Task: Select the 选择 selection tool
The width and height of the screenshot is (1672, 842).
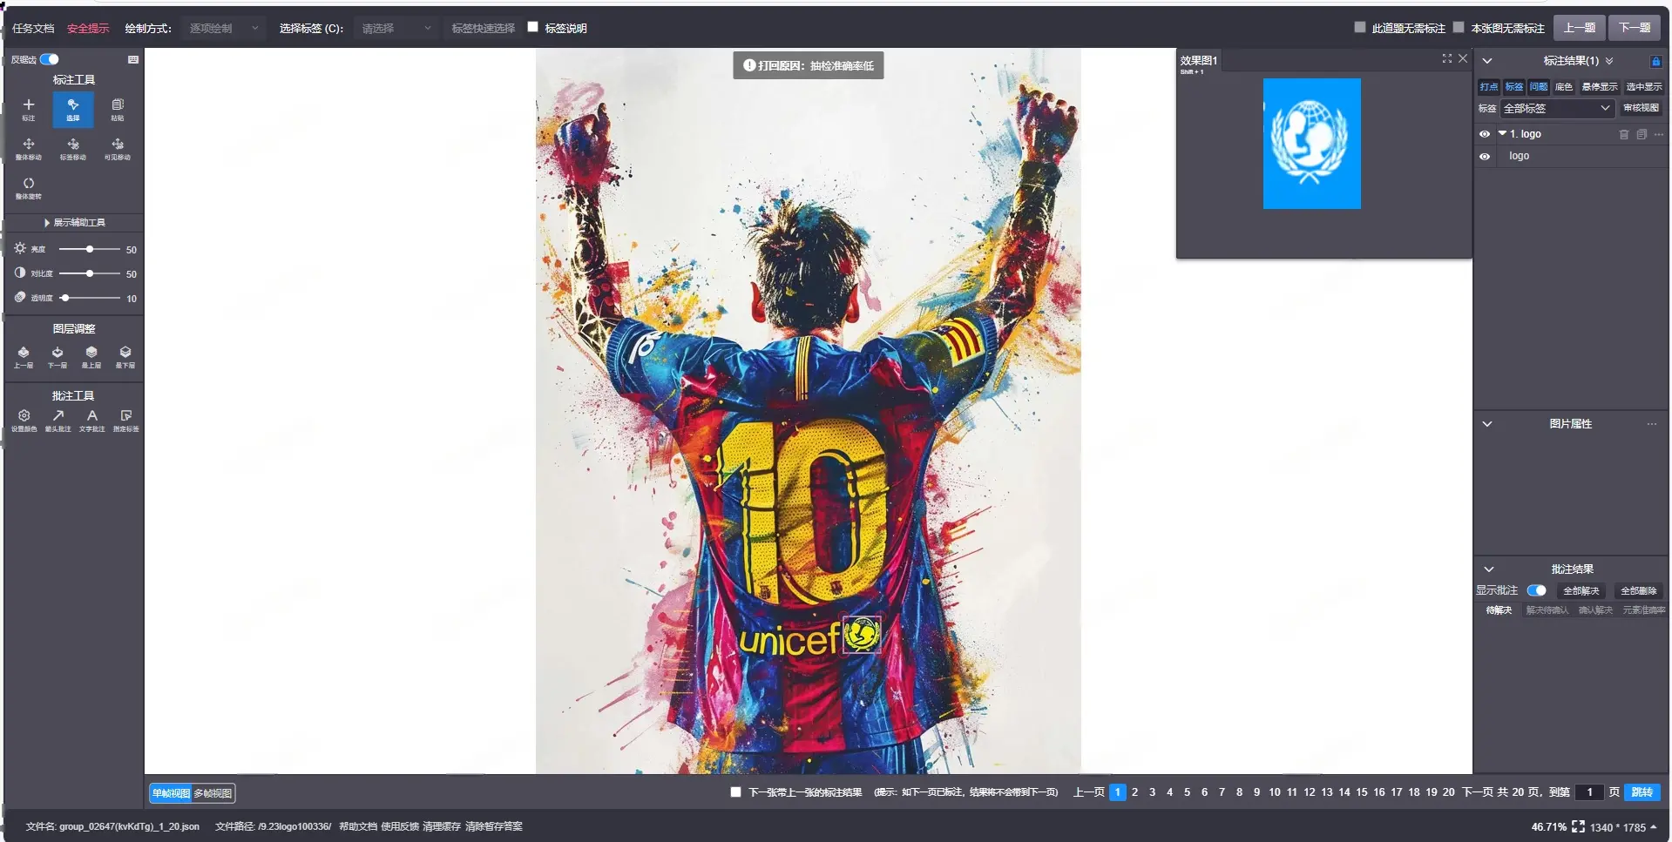Action: pos(73,109)
